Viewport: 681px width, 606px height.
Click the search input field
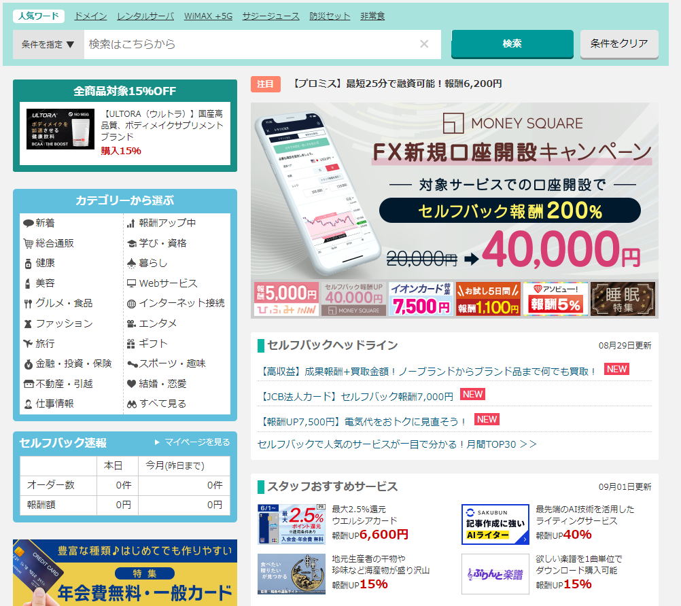click(251, 44)
